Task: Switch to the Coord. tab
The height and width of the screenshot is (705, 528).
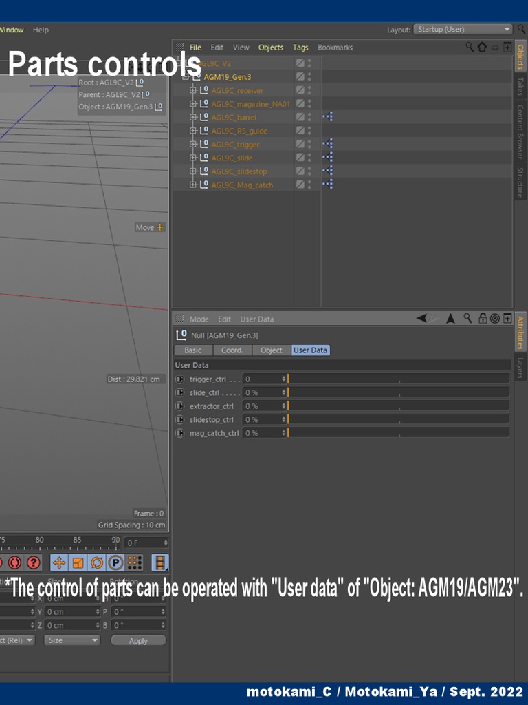Action: pos(232,350)
